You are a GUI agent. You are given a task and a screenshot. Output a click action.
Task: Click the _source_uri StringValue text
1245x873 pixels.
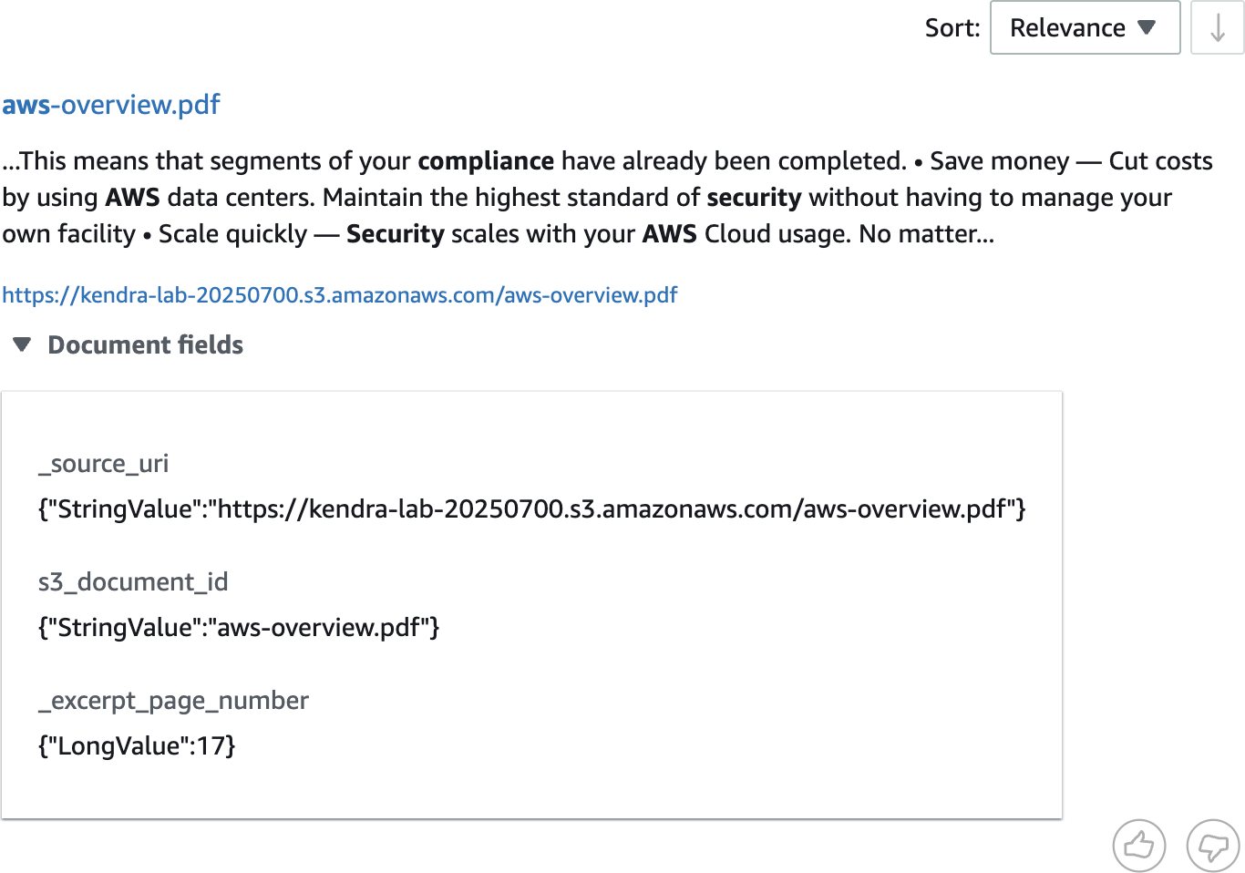(x=531, y=508)
